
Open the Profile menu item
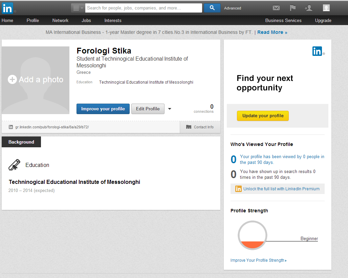pos(32,20)
